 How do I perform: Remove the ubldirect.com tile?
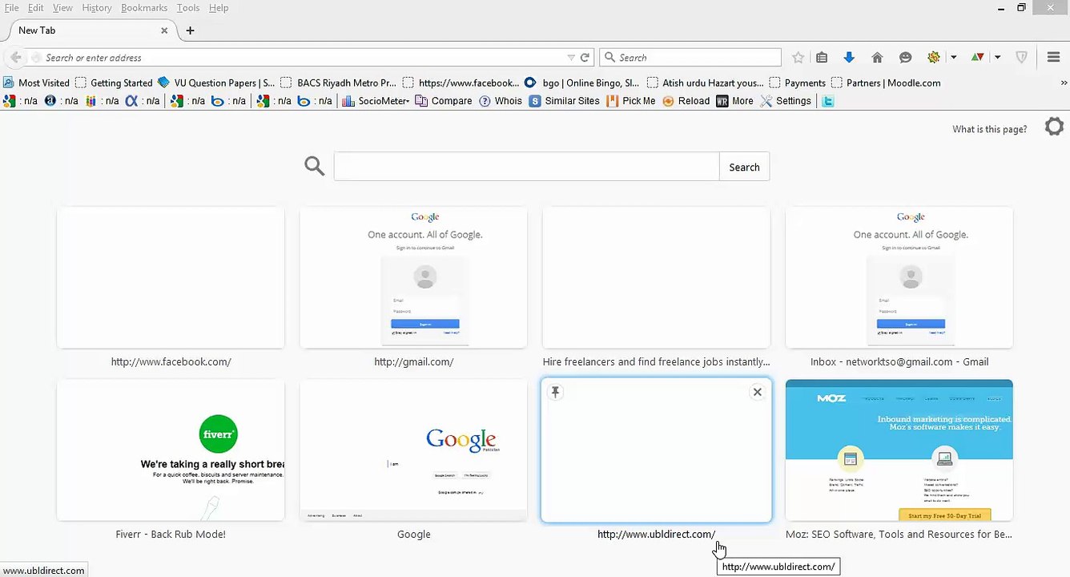[x=757, y=392]
